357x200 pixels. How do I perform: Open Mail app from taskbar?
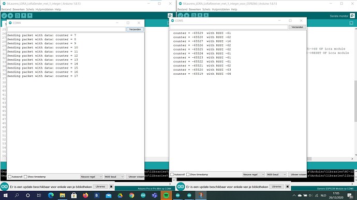click(x=109, y=195)
